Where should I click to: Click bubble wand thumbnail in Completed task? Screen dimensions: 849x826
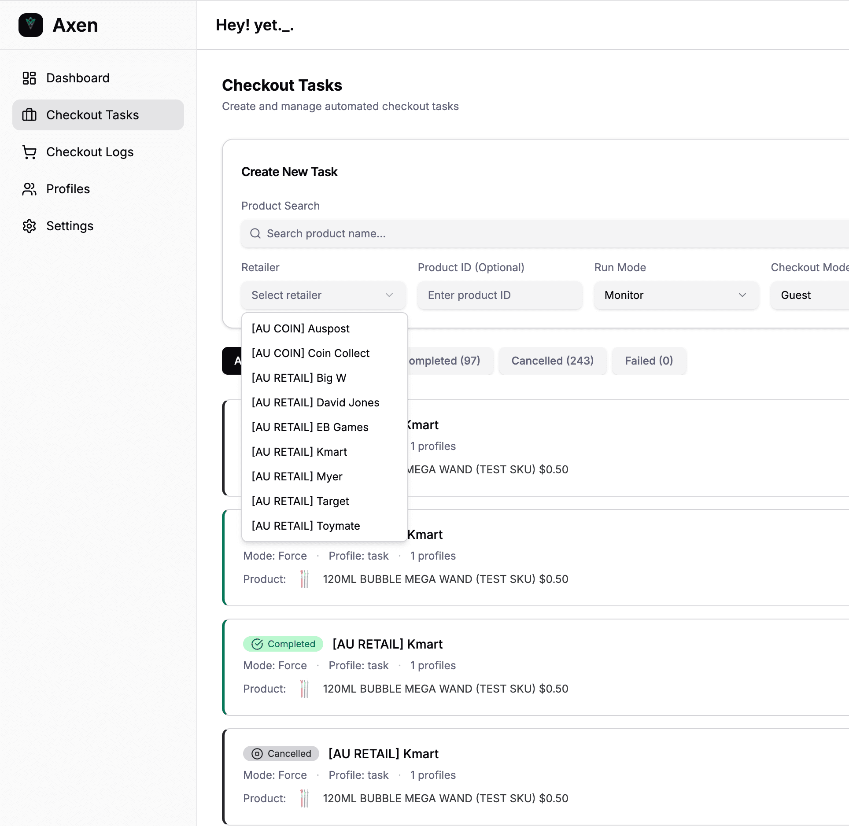point(304,689)
